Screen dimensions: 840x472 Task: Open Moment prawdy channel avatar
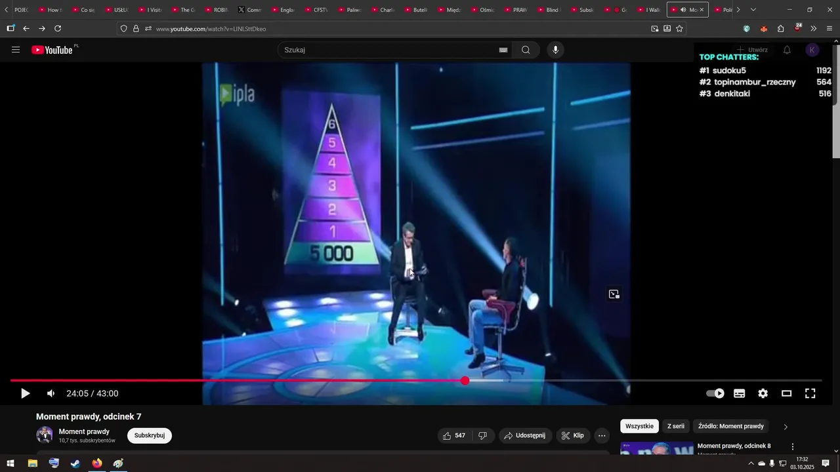[45, 435]
